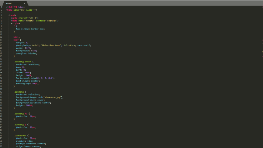Click the '.landing p {' selector
Screen dimensions: 263x148
coord(21,125)
